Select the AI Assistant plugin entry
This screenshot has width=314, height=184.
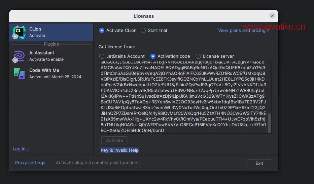point(51,56)
